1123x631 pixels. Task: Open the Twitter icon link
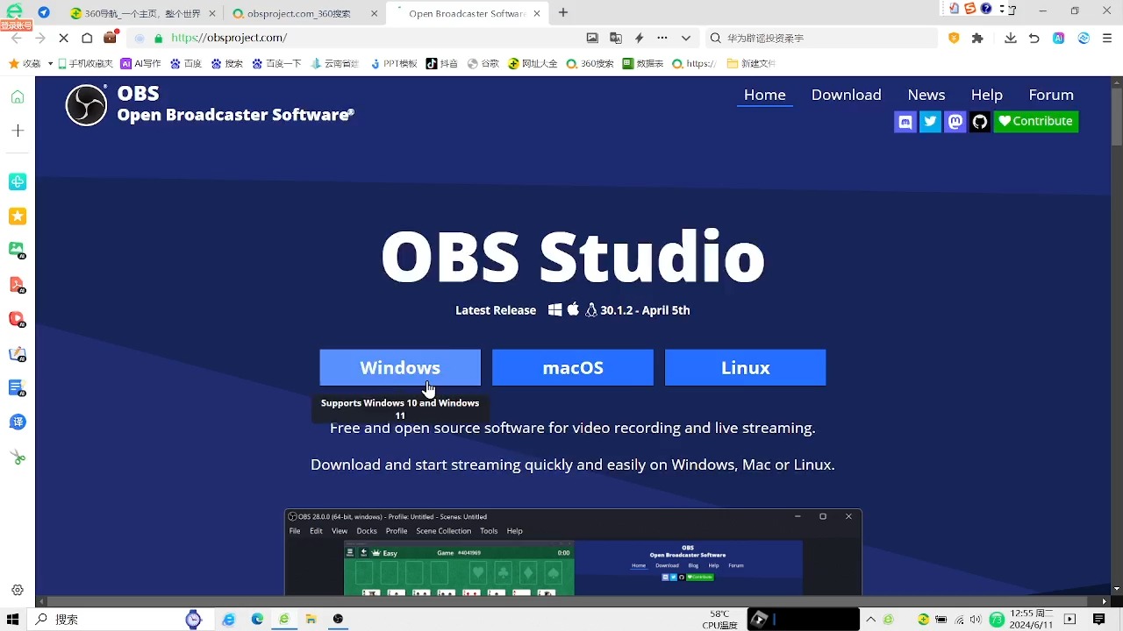tap(930, 122)
